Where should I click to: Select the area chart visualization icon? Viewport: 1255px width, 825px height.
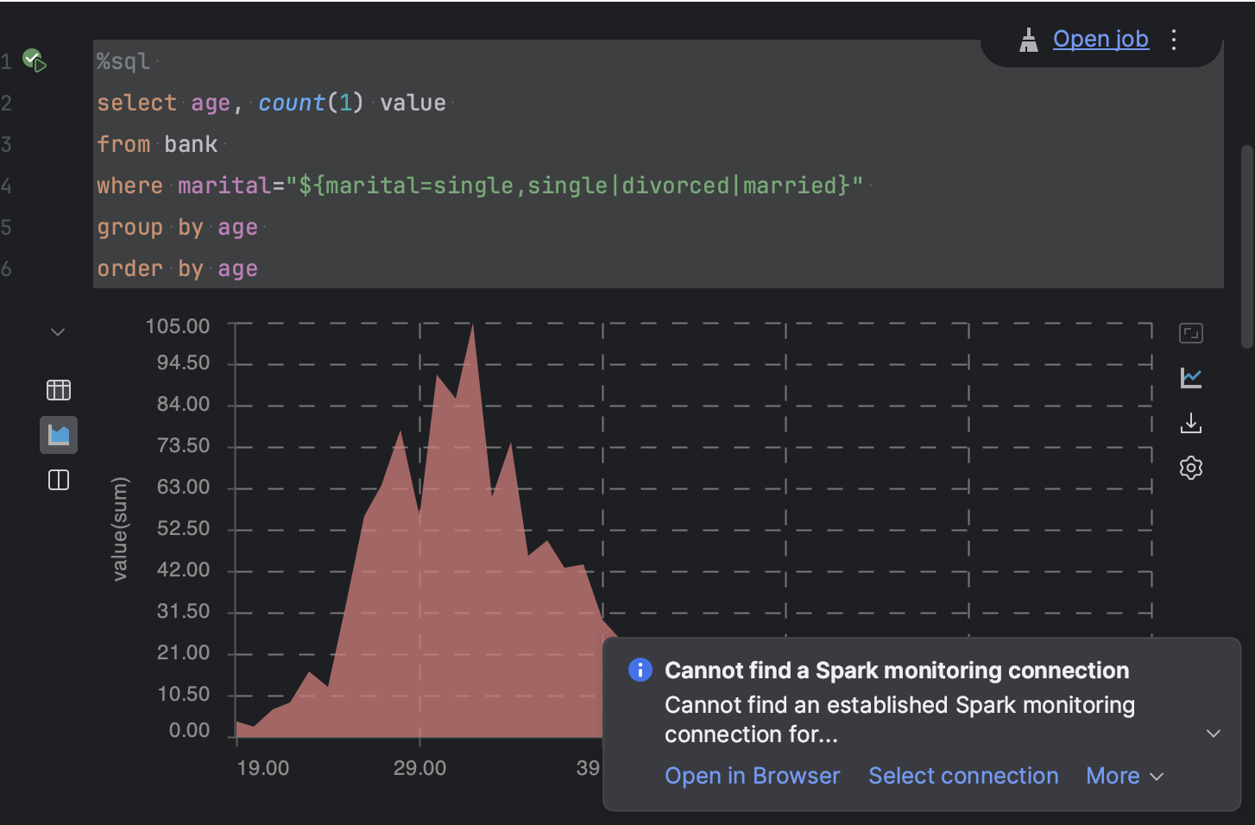pos(58,435)
